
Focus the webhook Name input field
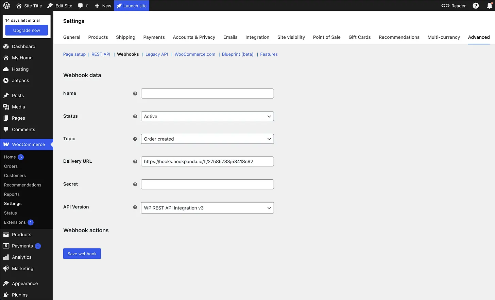[207, 94]
